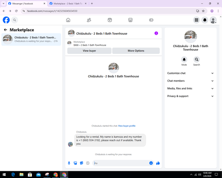
Task: Open the Menu grid icon
Action: tap(196, 20)
